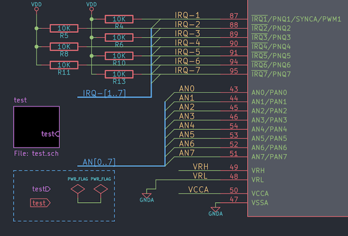This screenshot has width=348, height=236.
Task: Click pin number 43
Action: click(234, 89)
